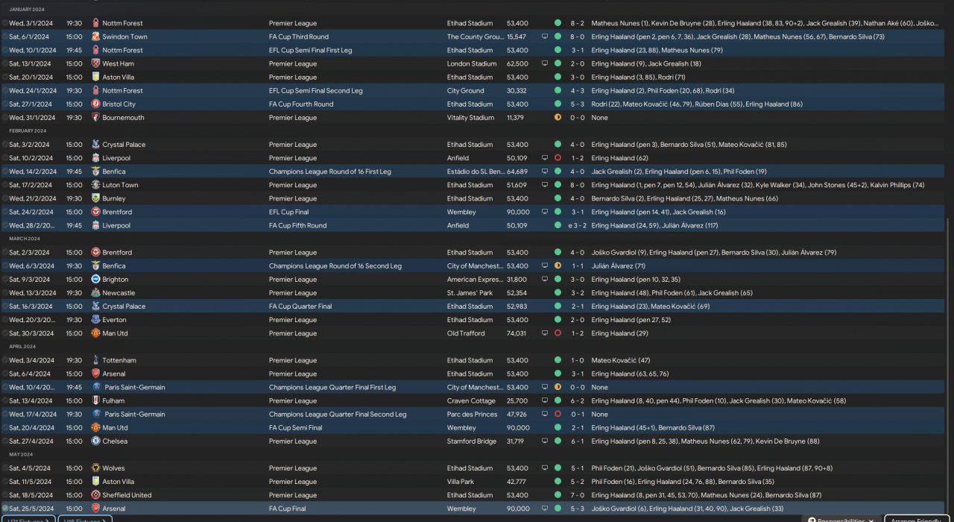Click the Bournemouth club badge icon
The height and width of the screenshot is (522, 954).
(x=95, y=118)
